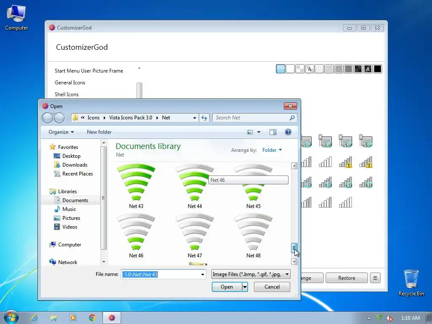Launch Internet Explorer from the taskbar

pos(34,318)
